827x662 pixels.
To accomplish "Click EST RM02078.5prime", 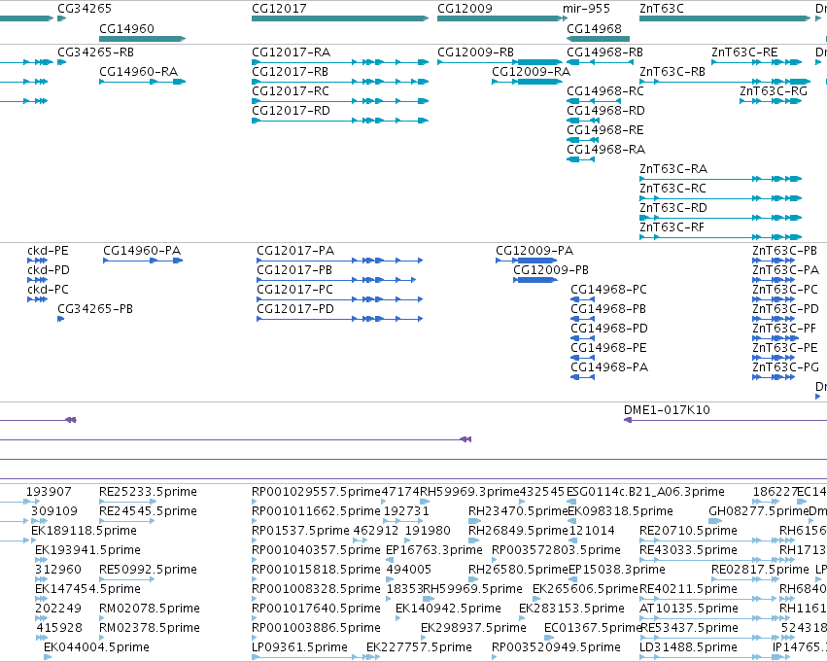I will pyautogui.click(x=150, y=610).
